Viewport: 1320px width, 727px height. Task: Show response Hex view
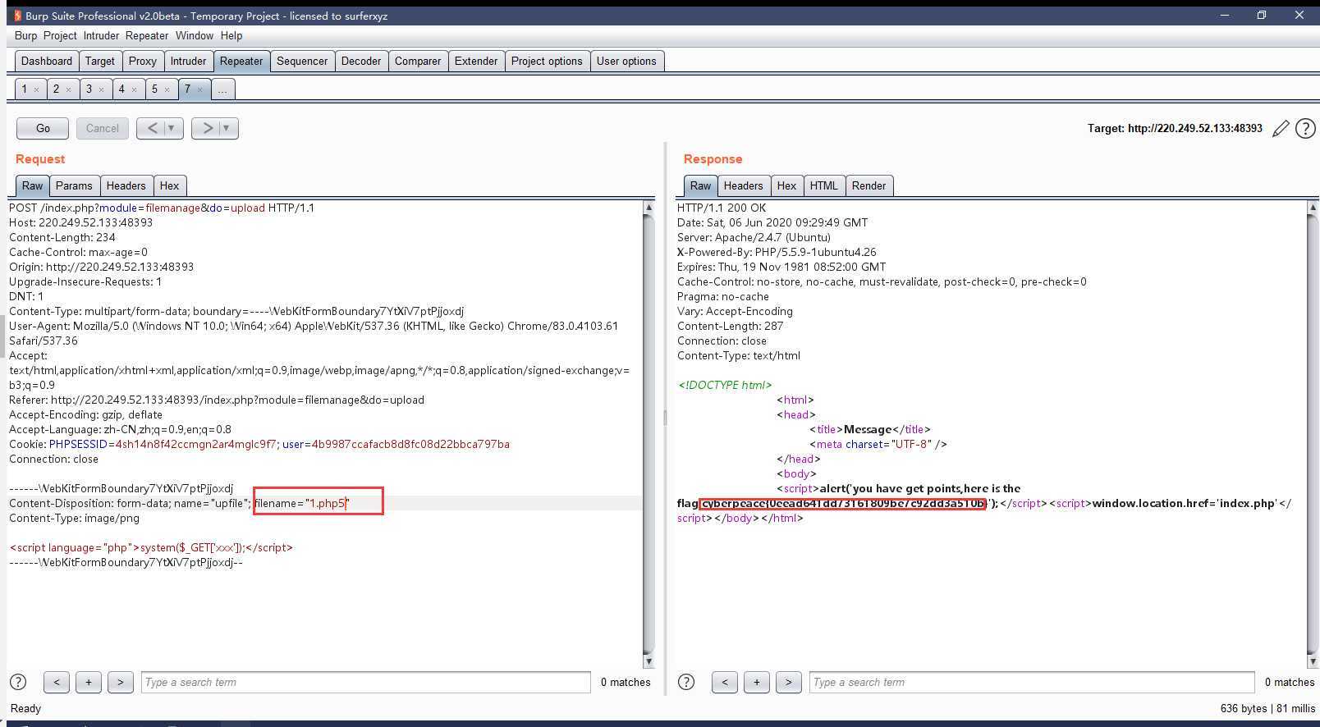786,185
